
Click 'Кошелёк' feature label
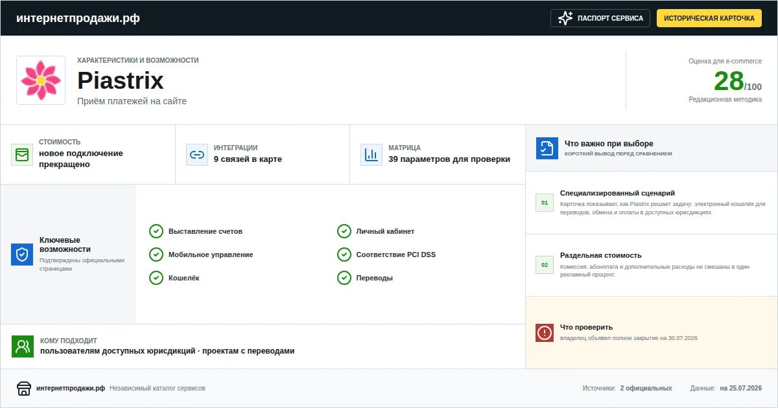(x=184, y=278)
